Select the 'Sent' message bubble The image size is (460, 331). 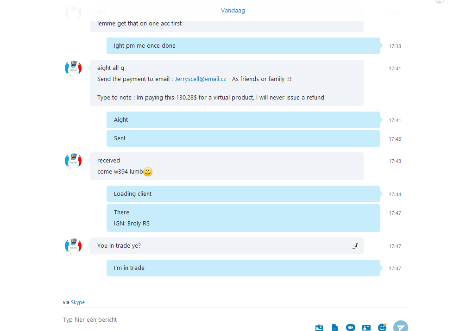click(243, 138)
